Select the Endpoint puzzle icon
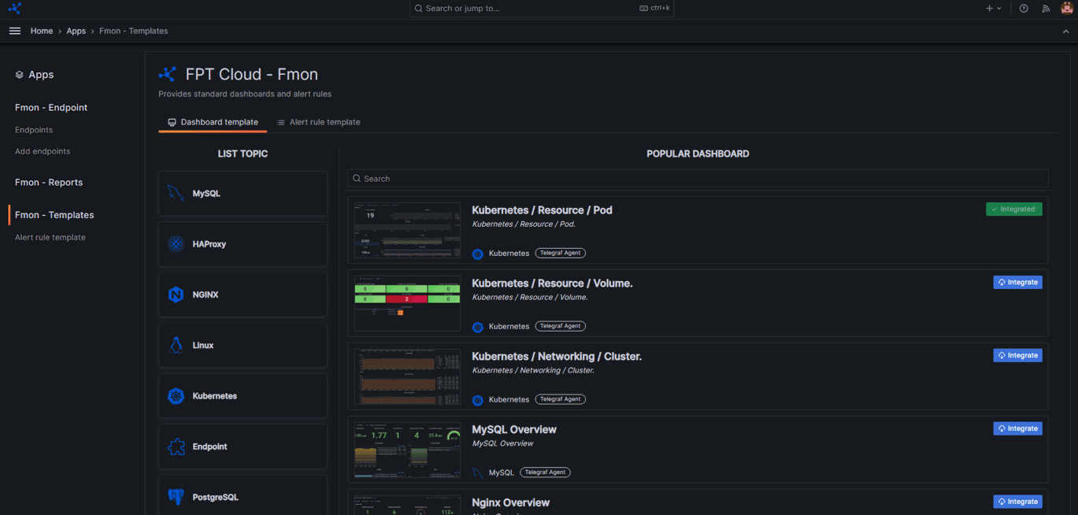Viewport: 1078px width, 515px height. pos(176,446)
